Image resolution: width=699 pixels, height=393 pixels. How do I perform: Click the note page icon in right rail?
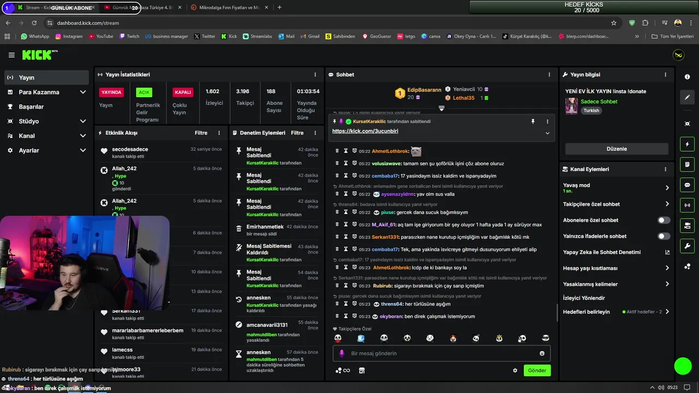click(687, 164)
